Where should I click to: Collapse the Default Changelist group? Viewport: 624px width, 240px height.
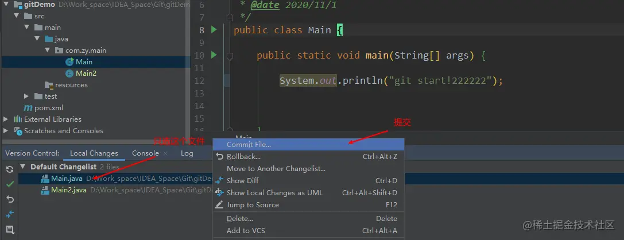coord(23,167)
